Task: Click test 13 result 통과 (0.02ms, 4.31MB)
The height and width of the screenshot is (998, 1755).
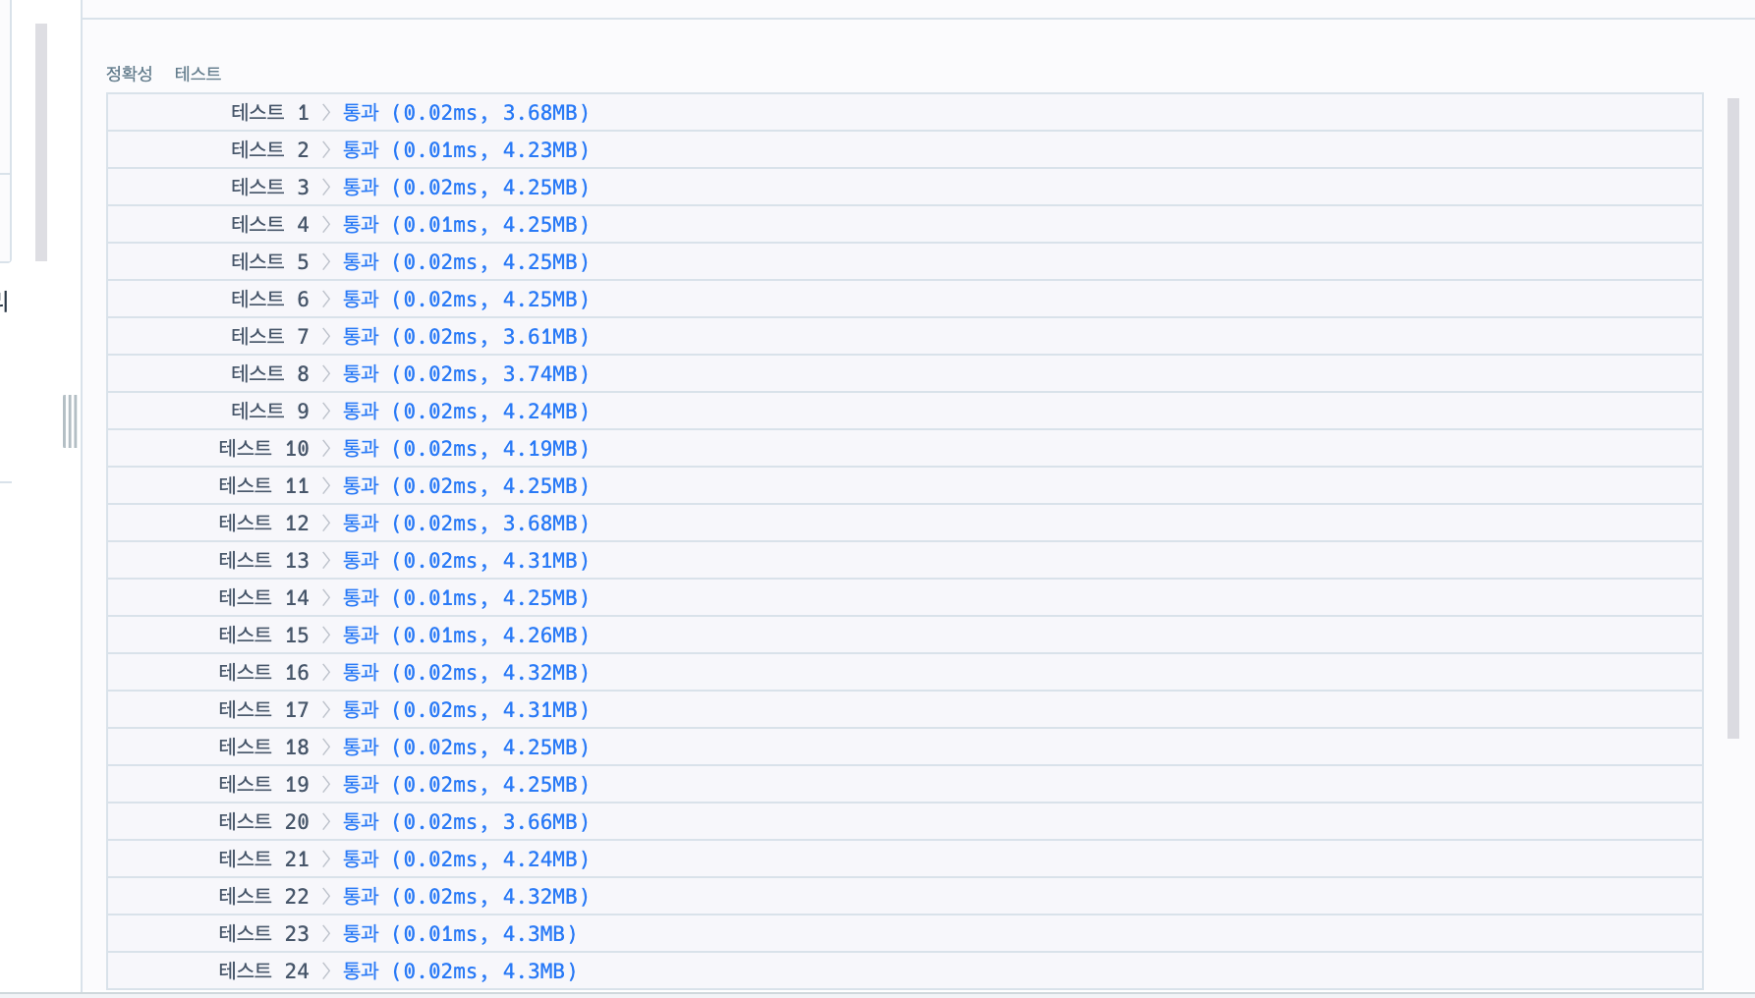Action: 466,561
